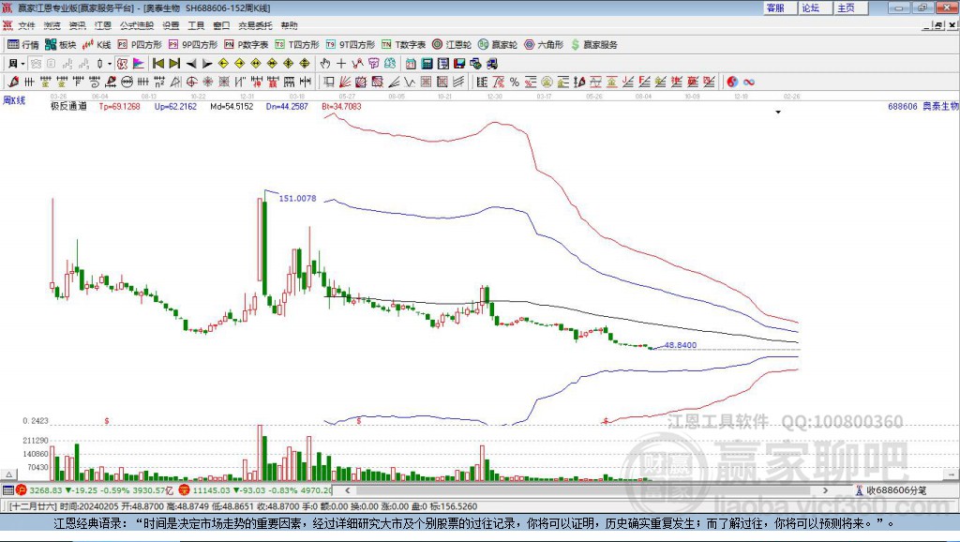Expand the candlestick style dropdown arrow
This screenshot has height=542, width=960.
tap(110, 63)
